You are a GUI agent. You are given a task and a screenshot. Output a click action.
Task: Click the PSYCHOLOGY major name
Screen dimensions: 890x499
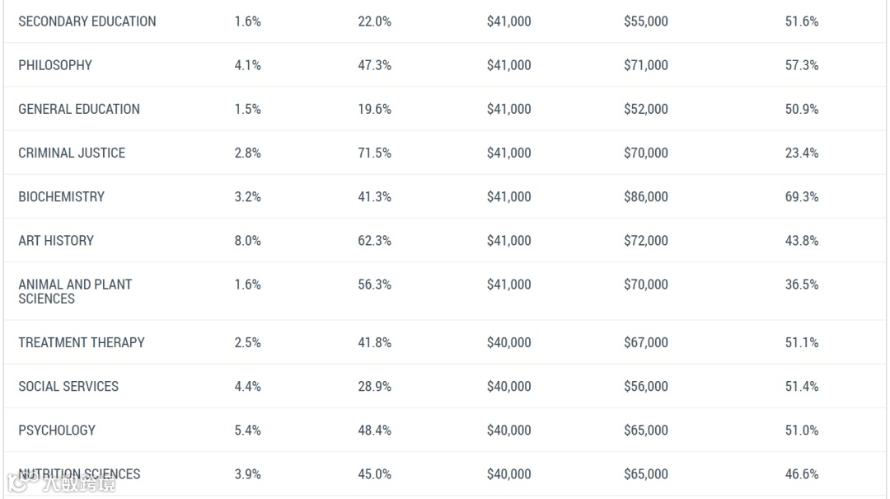click(57, 430)
